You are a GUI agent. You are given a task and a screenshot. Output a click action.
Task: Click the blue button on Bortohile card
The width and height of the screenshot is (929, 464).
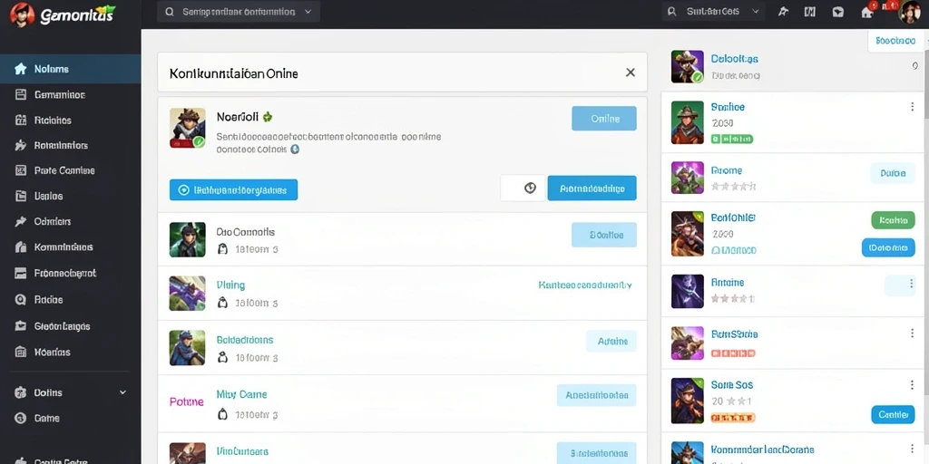[887, 248]
